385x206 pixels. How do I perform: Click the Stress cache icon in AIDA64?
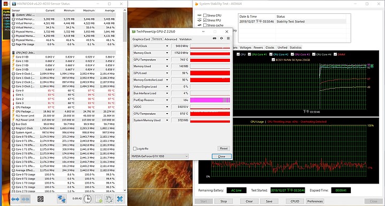[199, 25]
